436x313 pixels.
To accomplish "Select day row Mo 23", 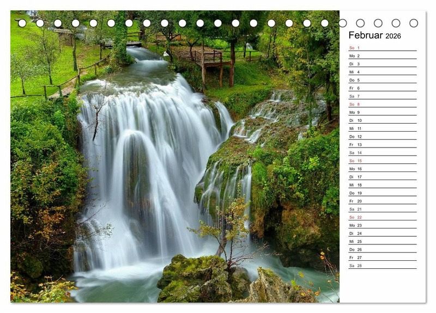I will [383, 225].
